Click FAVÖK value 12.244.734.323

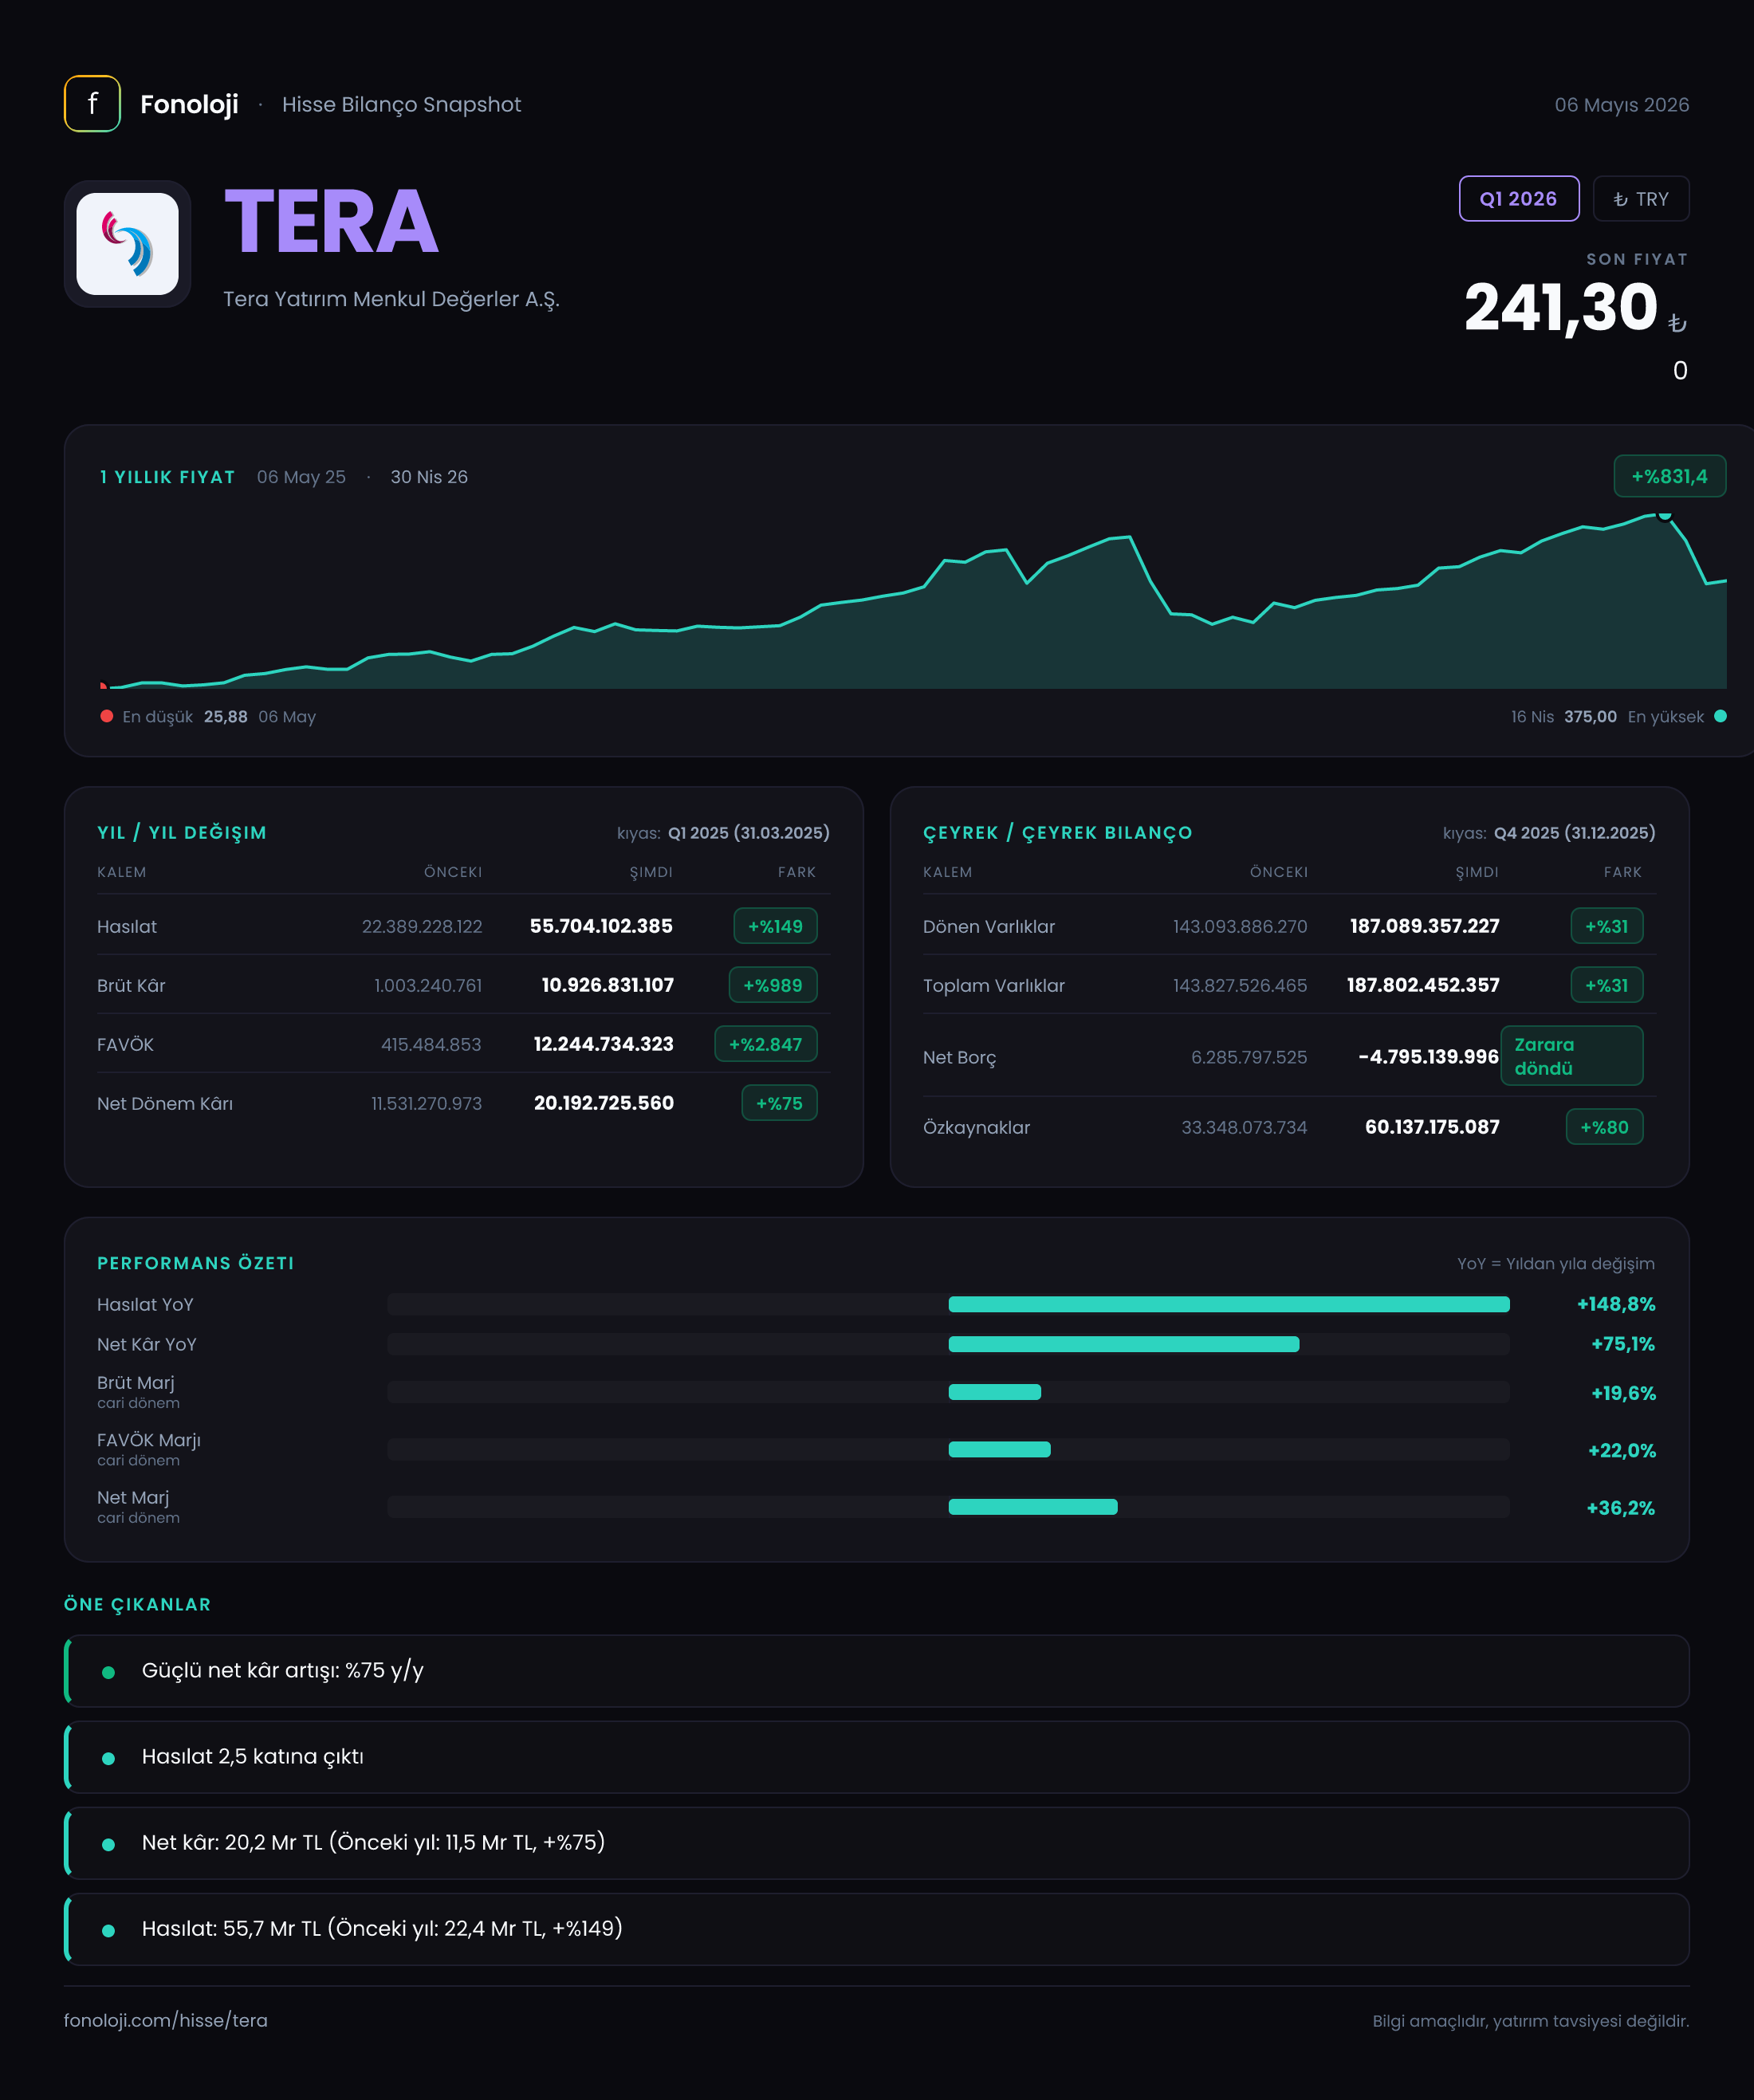pyautogui.click(x=603, y=1044)
